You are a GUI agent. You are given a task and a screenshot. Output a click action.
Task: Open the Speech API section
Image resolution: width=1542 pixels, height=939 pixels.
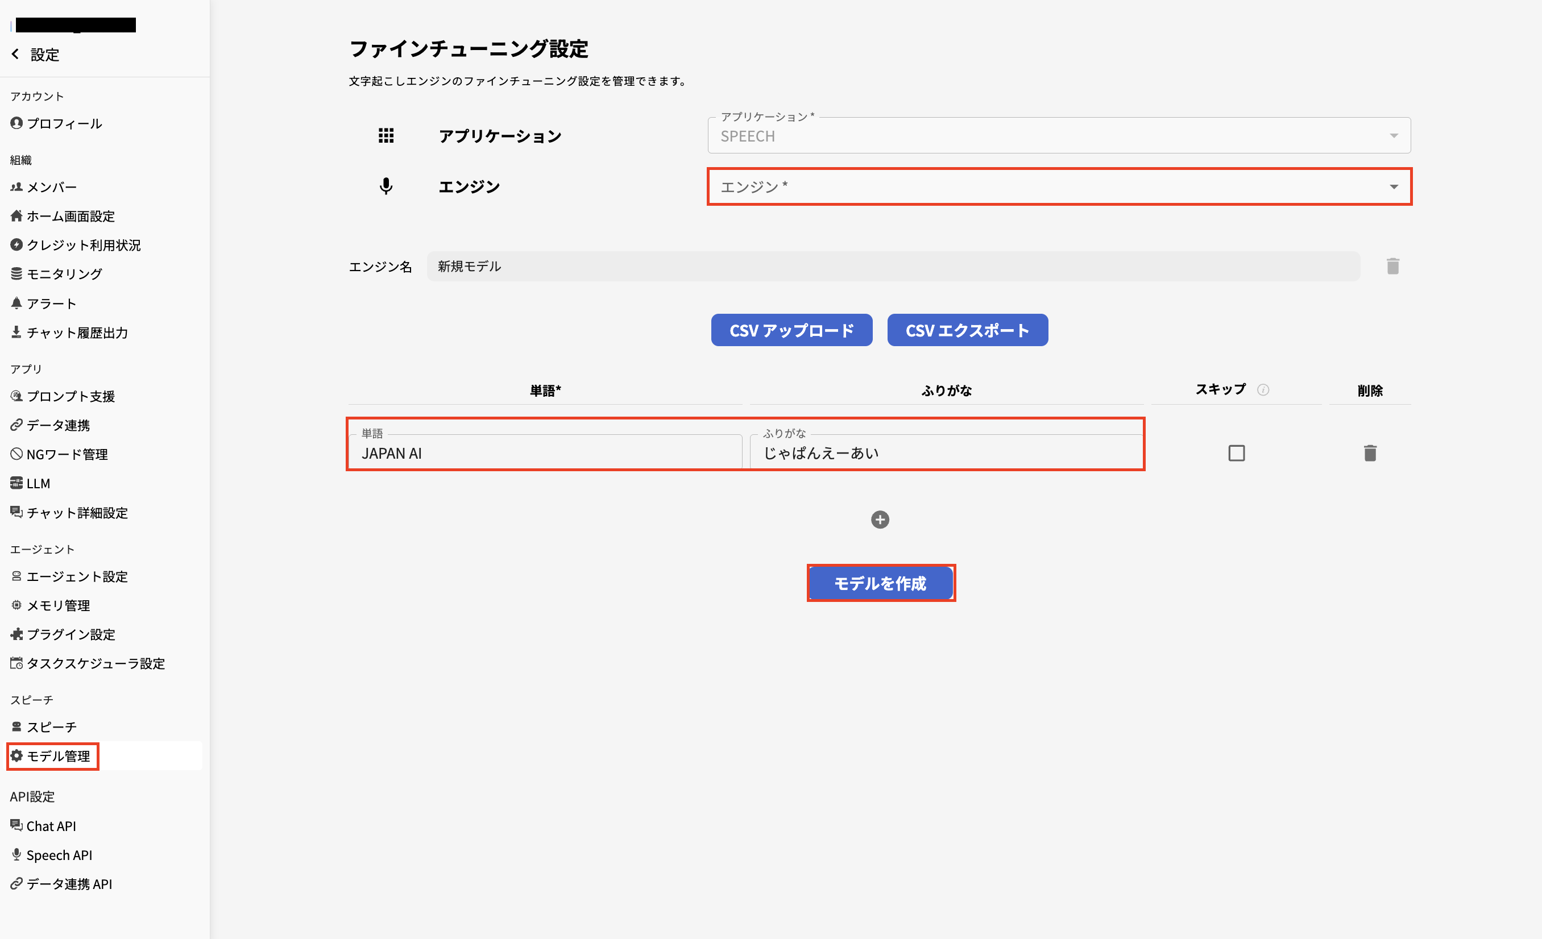point(59,854)
